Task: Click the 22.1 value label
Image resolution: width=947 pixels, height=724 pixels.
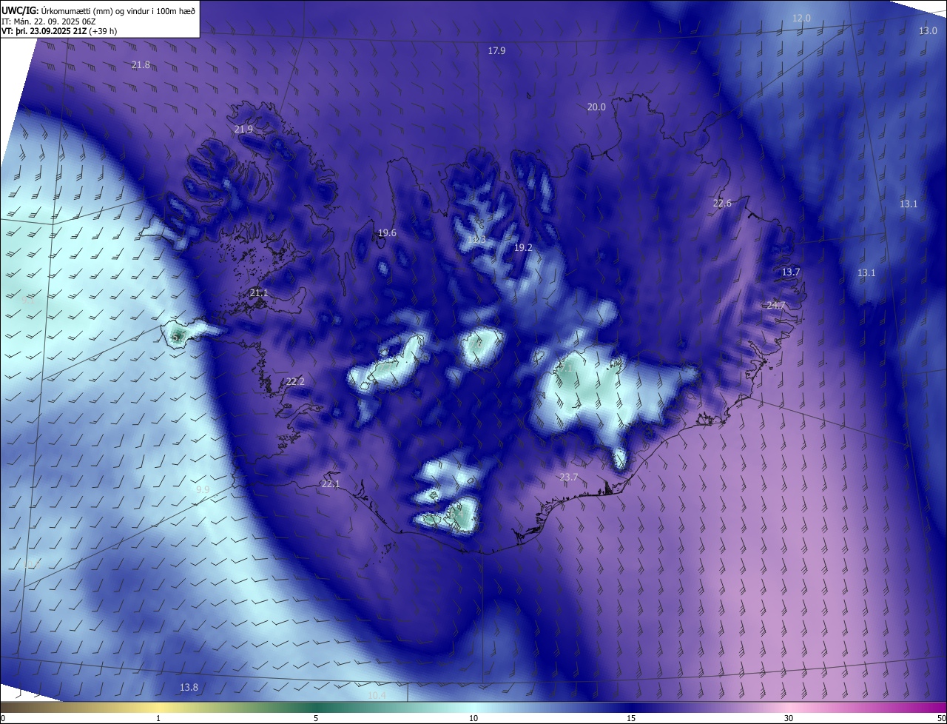Action: click(331, 484)
